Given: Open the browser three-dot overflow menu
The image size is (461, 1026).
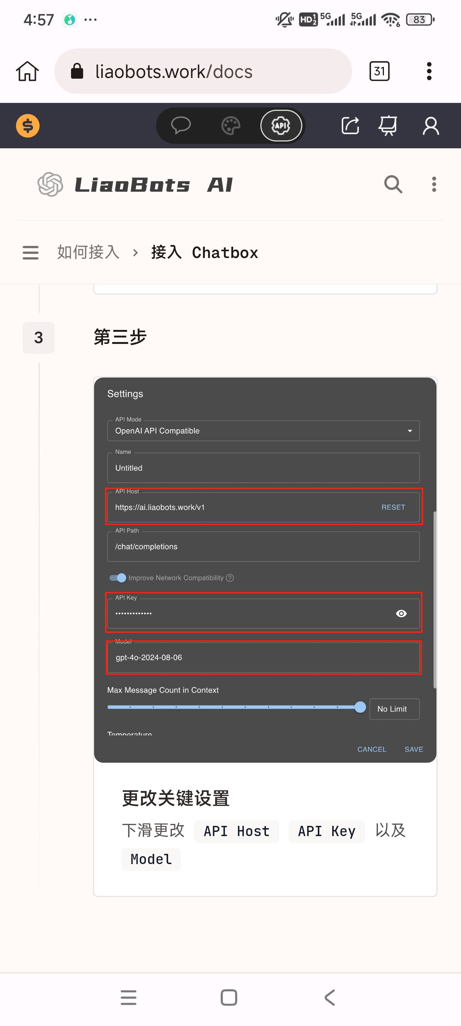Looking at the screenshot, I should point(429,72).
